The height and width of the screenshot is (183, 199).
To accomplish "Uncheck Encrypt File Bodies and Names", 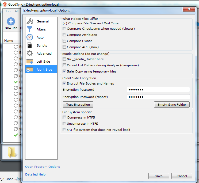I will click(x=64, y=83).
